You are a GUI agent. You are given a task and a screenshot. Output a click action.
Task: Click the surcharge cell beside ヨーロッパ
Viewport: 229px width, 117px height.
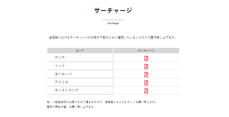(x=146, y=74)
